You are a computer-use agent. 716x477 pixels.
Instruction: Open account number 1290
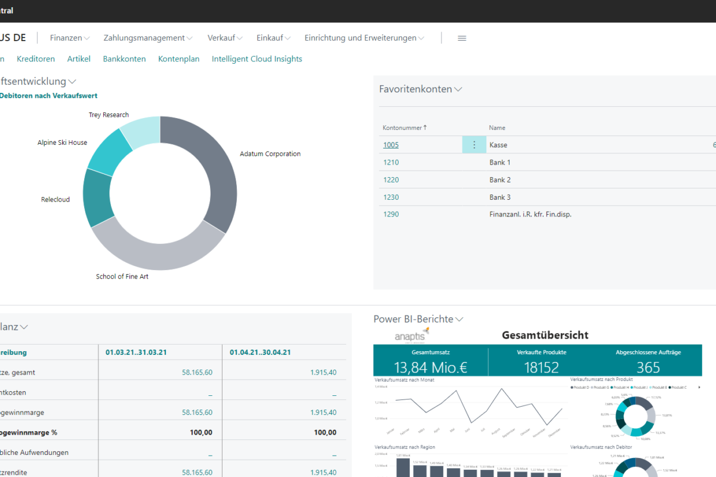tap(391, 214)
